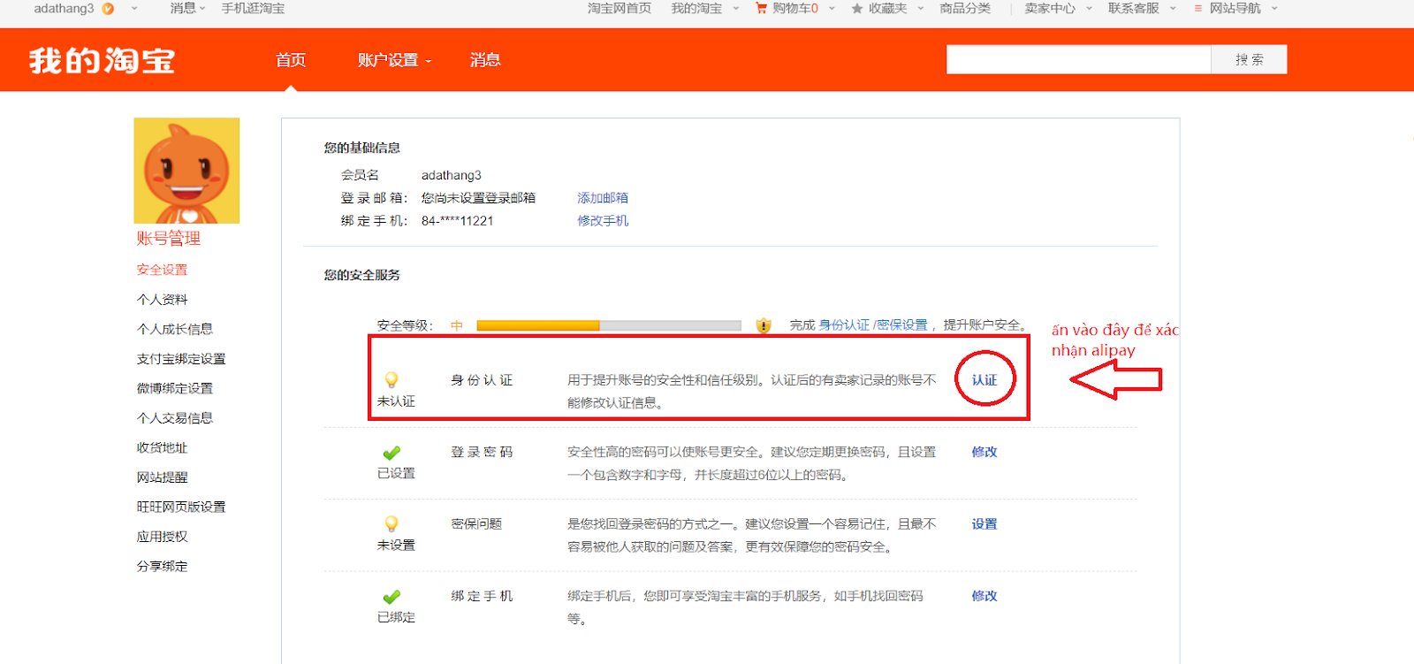
Task: Select 支付宝绑定设置 in the sidebar
Action: [181, 359]
